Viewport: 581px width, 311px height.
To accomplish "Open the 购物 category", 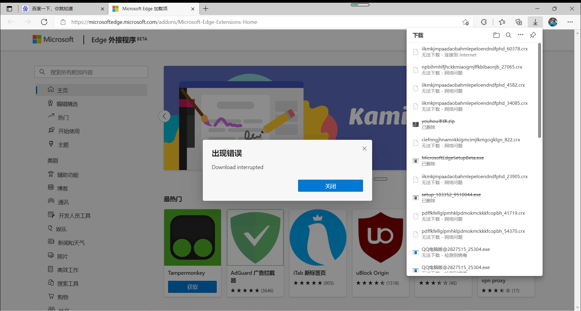I will coord(58,297).
